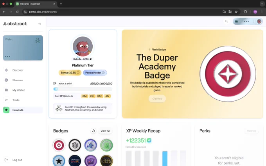The width and height of the screenshot is (266, 166).
Task: Click the 'Platinum Tier' label
Action: pyautogui.click(x=83, y=65)
